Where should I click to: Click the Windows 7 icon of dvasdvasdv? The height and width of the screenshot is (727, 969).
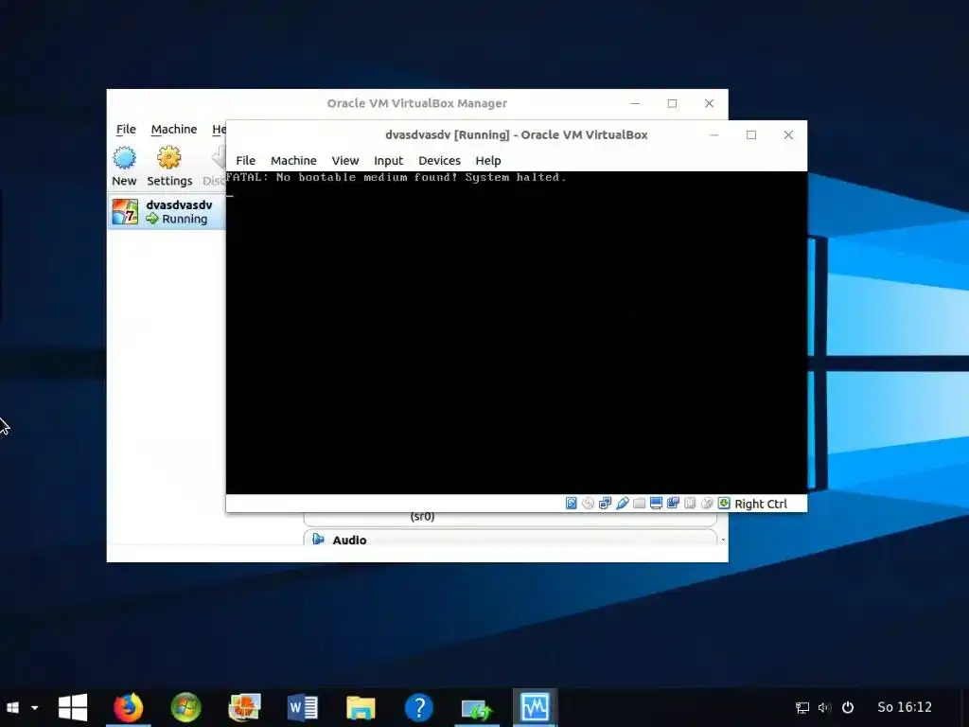coord(125,211)
